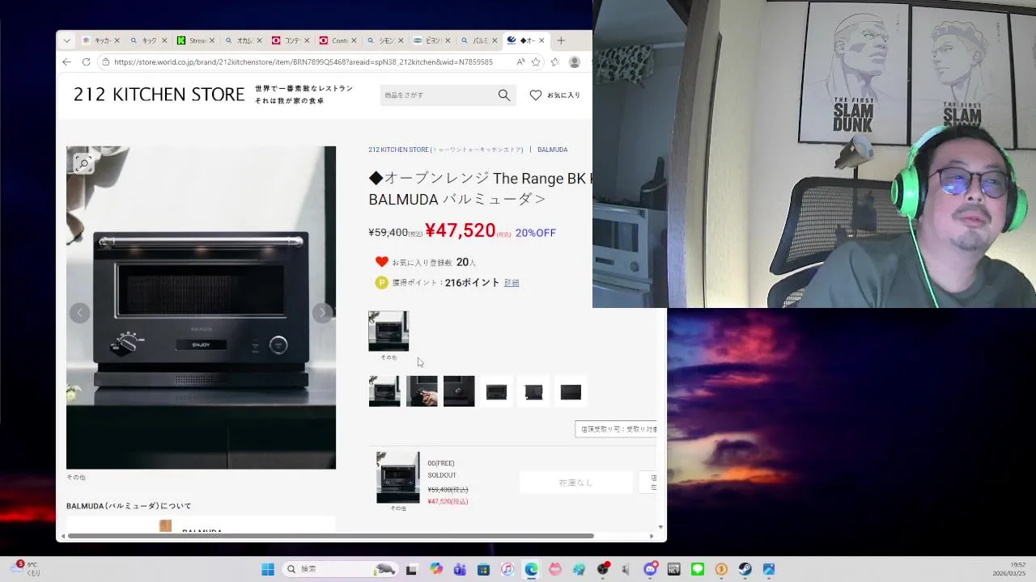Viewport: 1036px width, 582px height.
Task: Select the first product thumbnail
Action: [x=384, y=391]
